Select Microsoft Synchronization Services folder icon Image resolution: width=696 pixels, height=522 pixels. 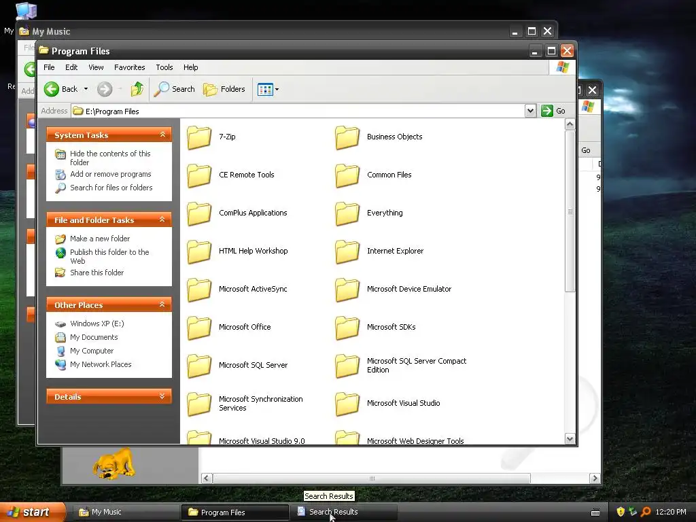(199, 404)
